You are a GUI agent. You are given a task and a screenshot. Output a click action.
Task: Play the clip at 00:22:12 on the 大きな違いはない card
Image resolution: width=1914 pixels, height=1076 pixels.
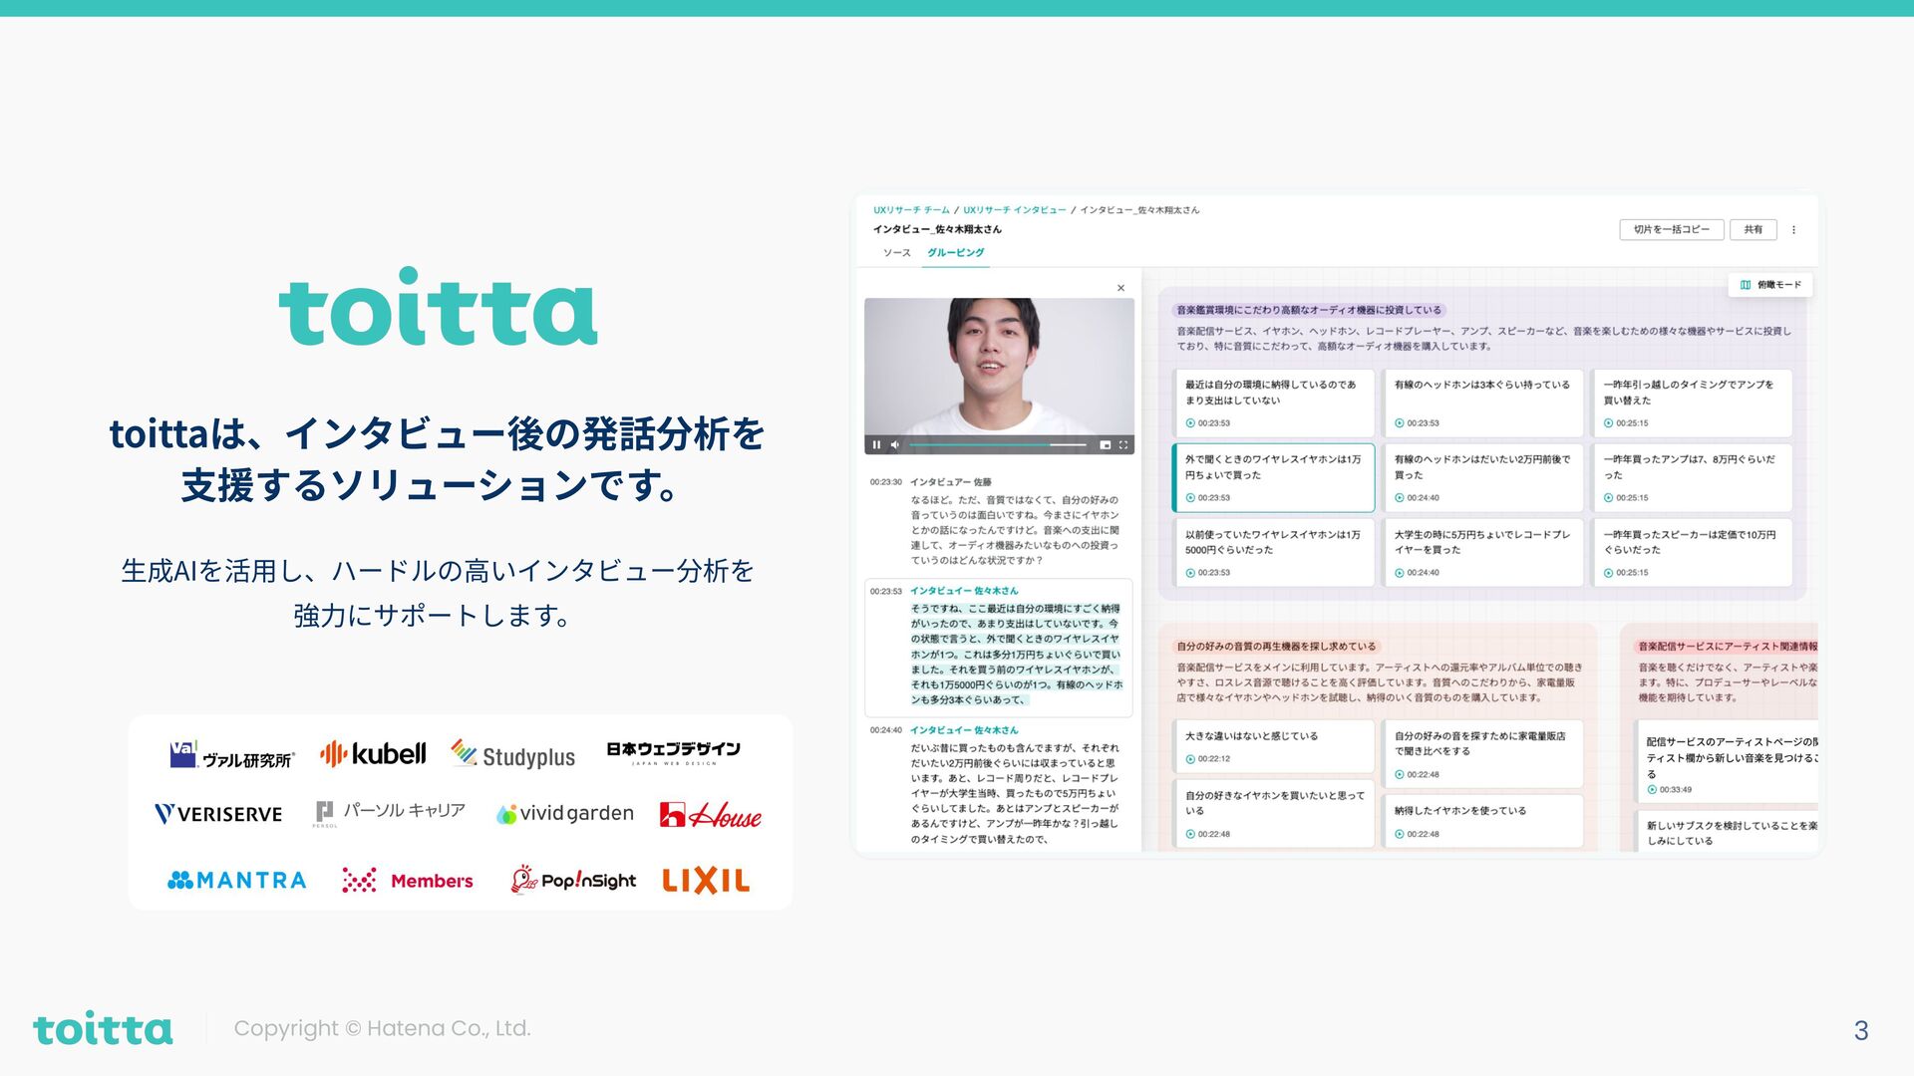(1190, 759)
